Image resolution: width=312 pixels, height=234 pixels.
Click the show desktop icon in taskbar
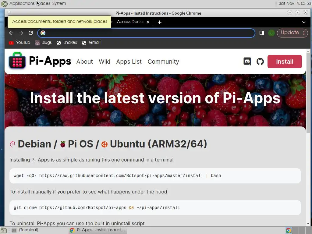4,230
